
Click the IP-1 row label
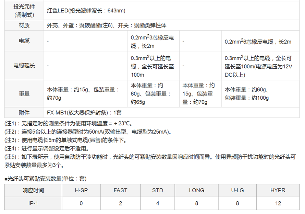tap(33, 203)
